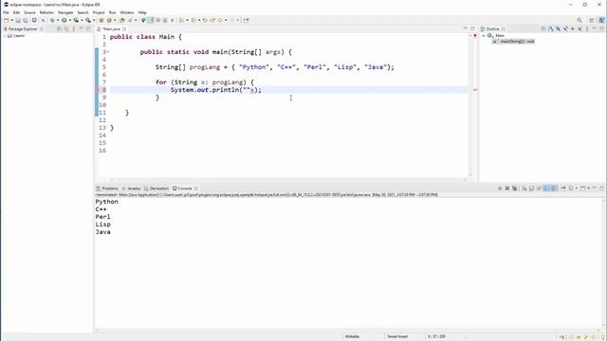Click line 5 with the progLang array declaration
This screenshot has height=341, width=607.
274,67
